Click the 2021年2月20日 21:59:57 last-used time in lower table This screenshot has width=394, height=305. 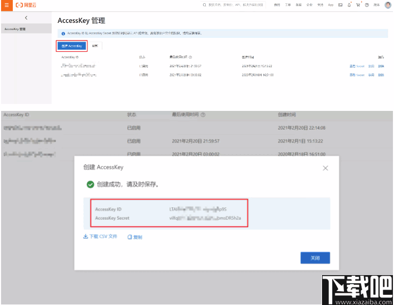pyautogui.click(x=196, y=141)
